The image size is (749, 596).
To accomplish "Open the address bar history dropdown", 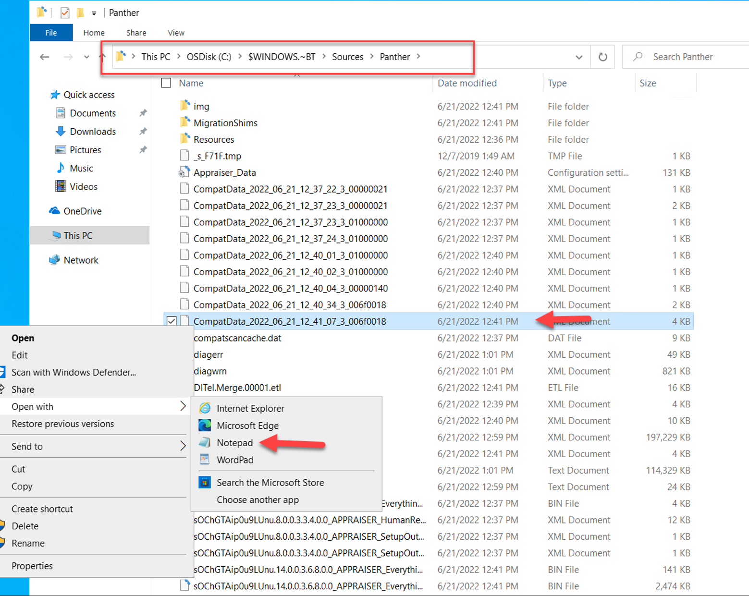I will 579,57.
